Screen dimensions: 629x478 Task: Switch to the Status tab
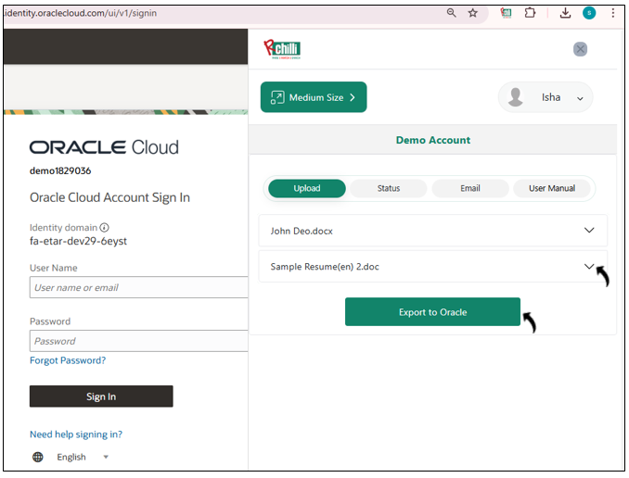pos(388,188)
